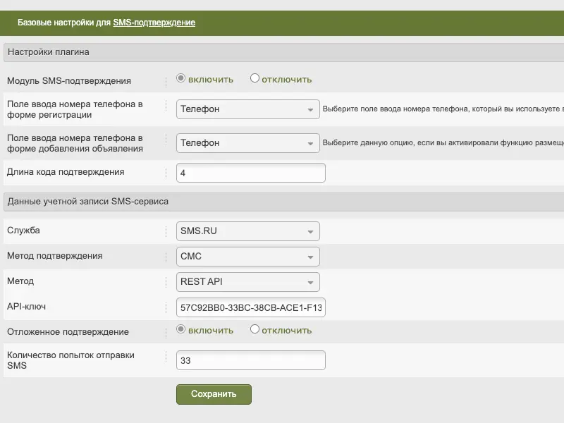Image resolution: width=564 pixels, height=423 pixels.
Task: Open the SMS-подтверждение link in header
Action: pos(154,23)
